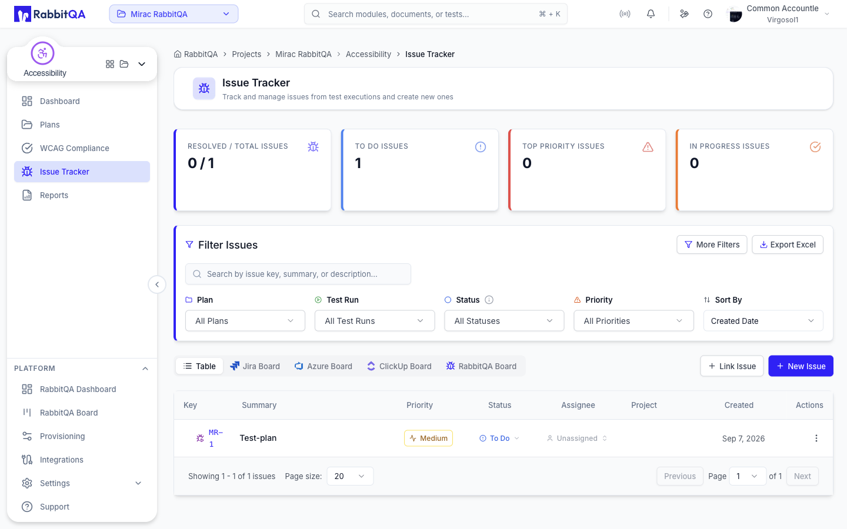The image size is (847, 529).
Task: Click the To Do Issues alert icon
Action: pyautogui.click(x=481, y=147)
